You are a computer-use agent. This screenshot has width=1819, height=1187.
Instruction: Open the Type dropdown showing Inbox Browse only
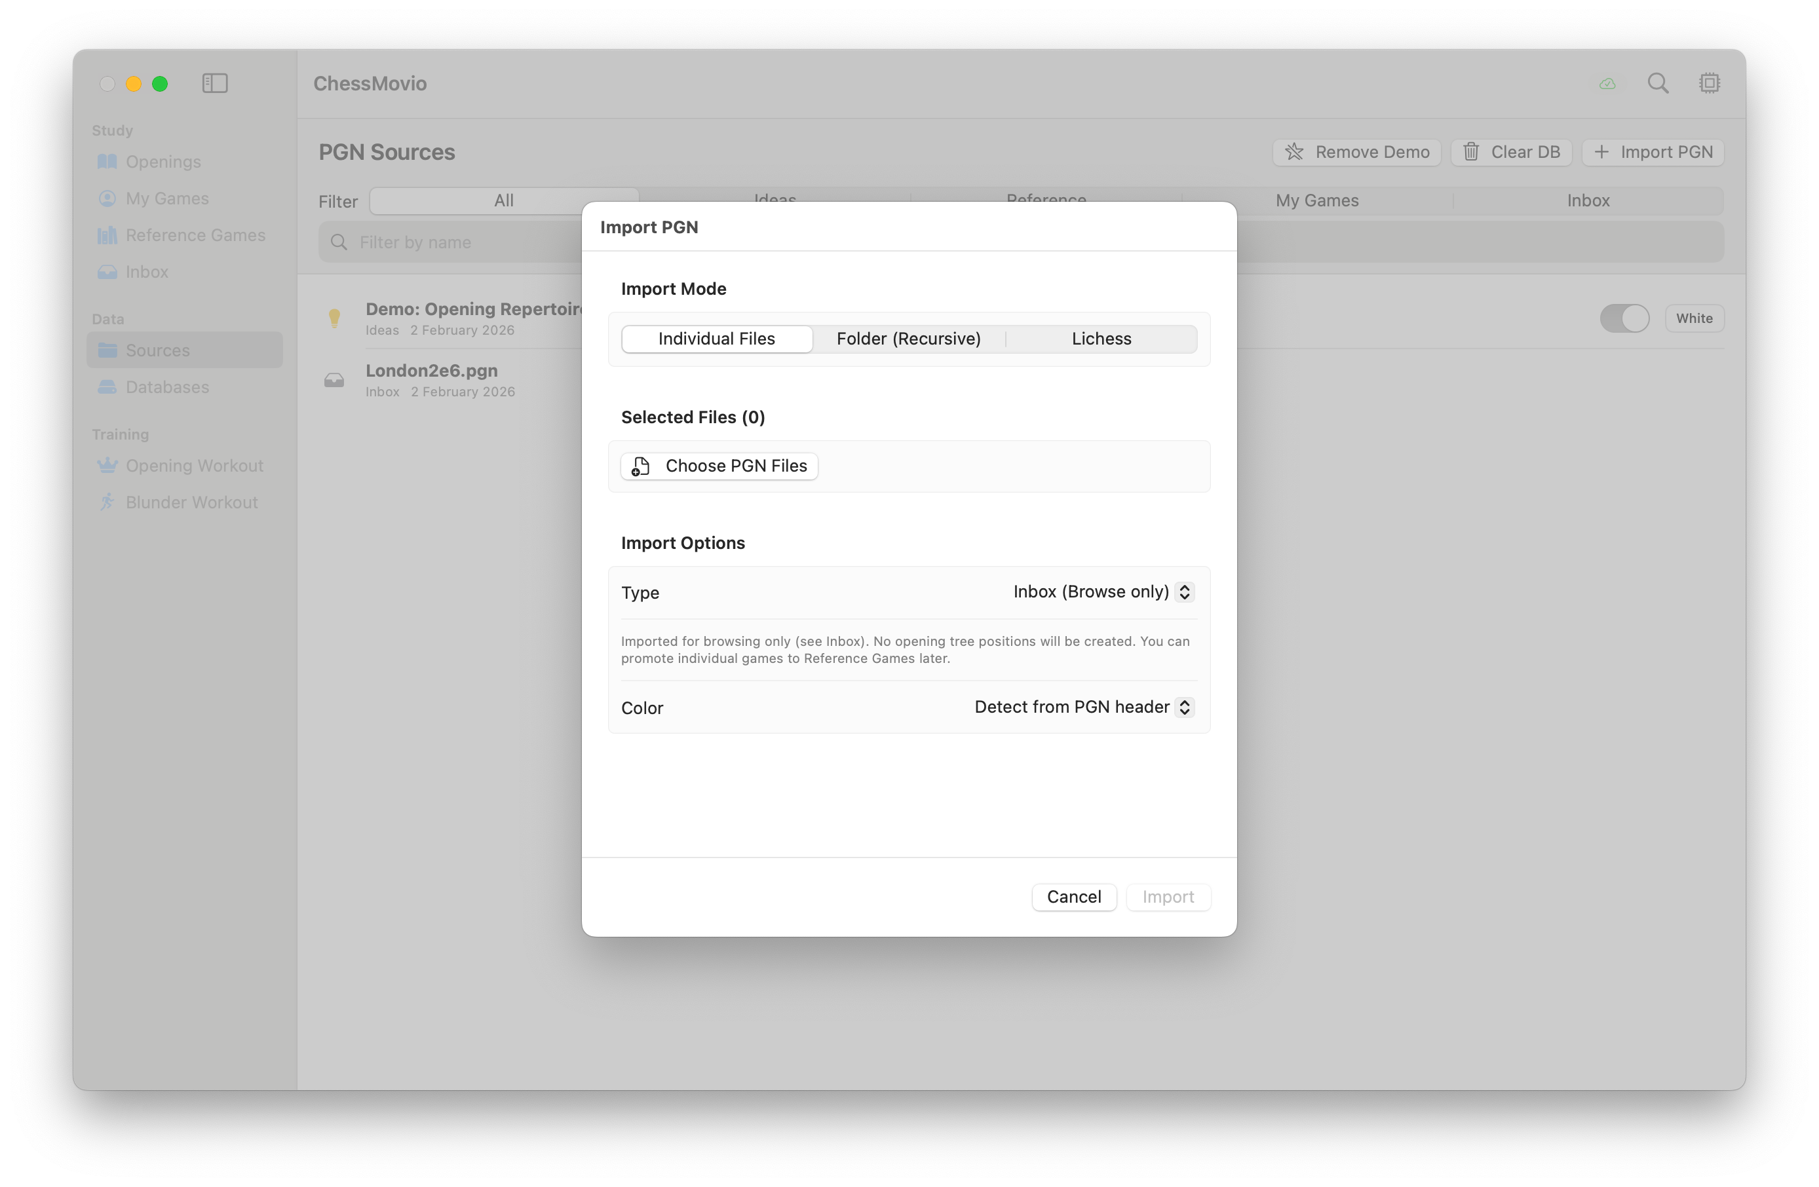[x=1101, y=592]
